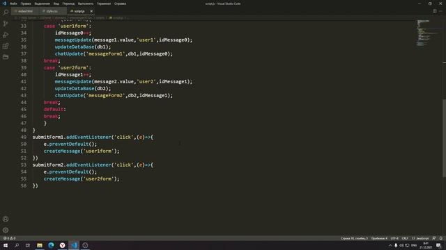This screenshot has width=446, height=250.
Task: Open the circular app on taskbar
Action: (85, 245)
